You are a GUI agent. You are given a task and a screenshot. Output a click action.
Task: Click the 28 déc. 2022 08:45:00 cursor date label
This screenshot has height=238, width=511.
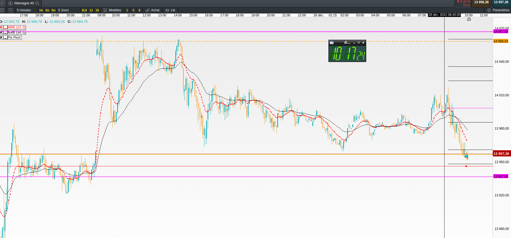[444, 15]
